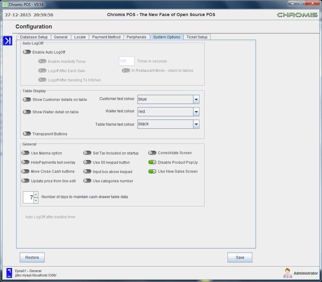
Task: Click the Chromis logo in header
Action: click(297, 15)
